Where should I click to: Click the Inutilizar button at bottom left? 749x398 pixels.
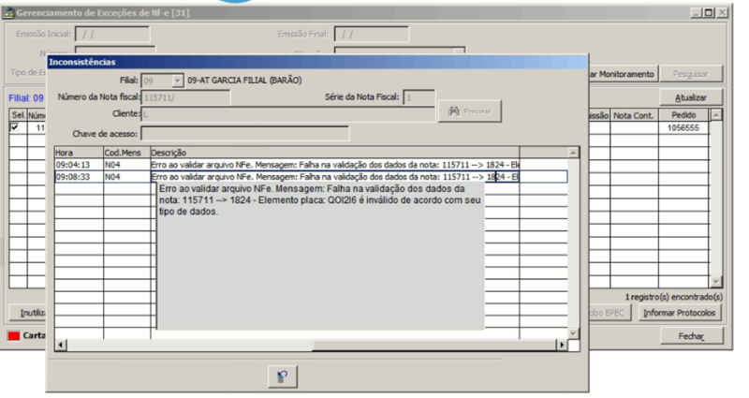pyautogui.click(x=28, y=313)
